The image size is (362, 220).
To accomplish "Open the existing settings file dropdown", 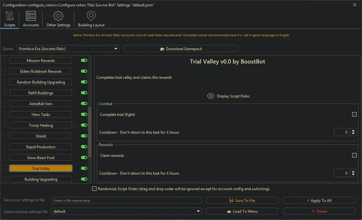I will point(199,211).
